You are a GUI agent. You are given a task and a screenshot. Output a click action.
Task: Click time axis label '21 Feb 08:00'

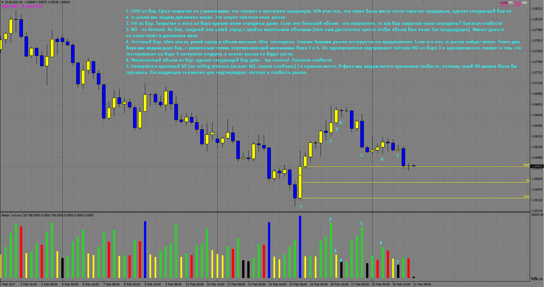point(422,284)
